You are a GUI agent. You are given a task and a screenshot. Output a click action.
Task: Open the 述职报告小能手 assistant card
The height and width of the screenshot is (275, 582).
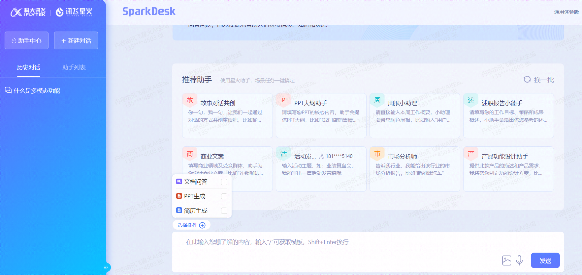pos(508,115)
